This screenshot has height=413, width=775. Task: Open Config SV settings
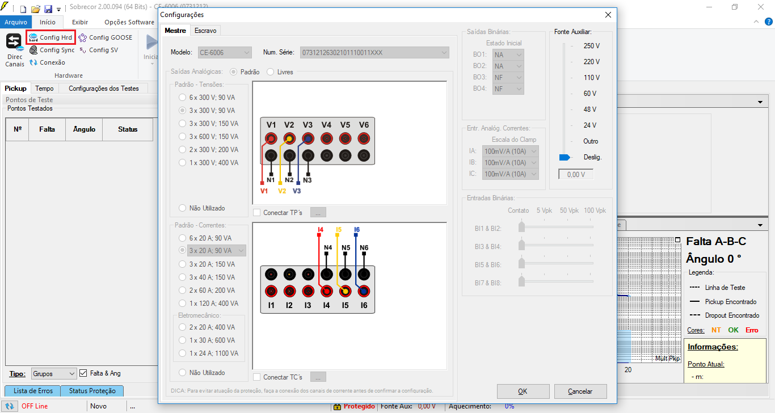tap(98, 50)
